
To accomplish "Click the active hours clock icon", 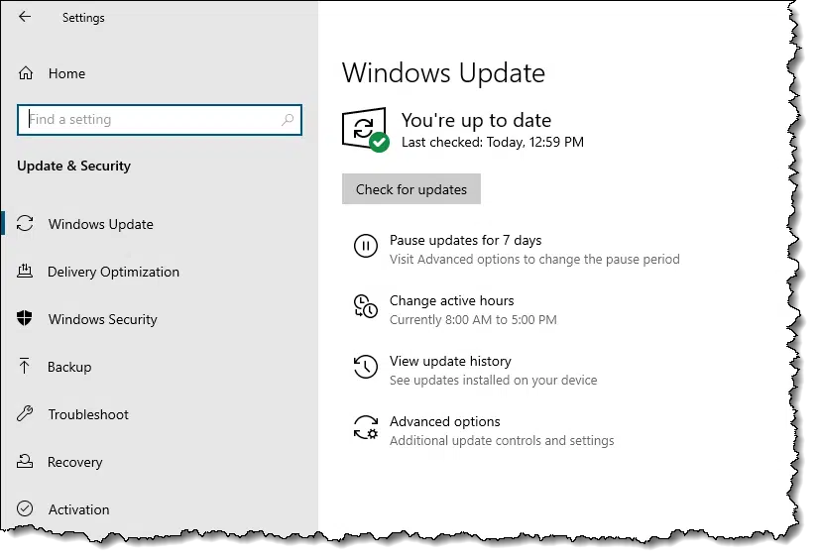I will (366, 306).
